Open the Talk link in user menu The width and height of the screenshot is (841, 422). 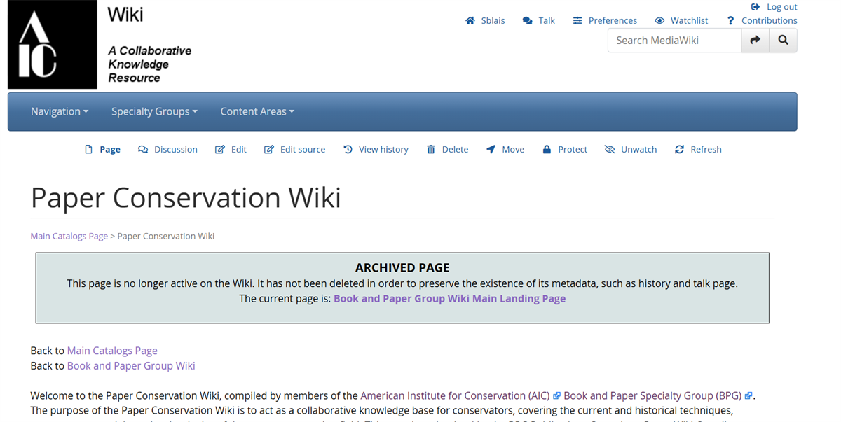(539, 20)
